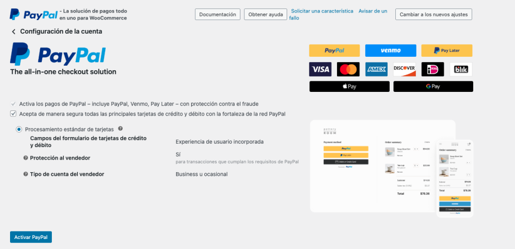
Task: Click the blue Venmo payment badge
Action: coord(390,50)
